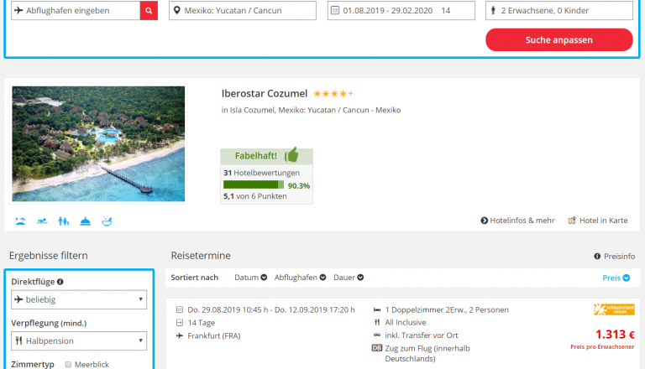Viewport: 645px width, 369px height.
Task: Sort results by Preis
Action: [616, 278]
